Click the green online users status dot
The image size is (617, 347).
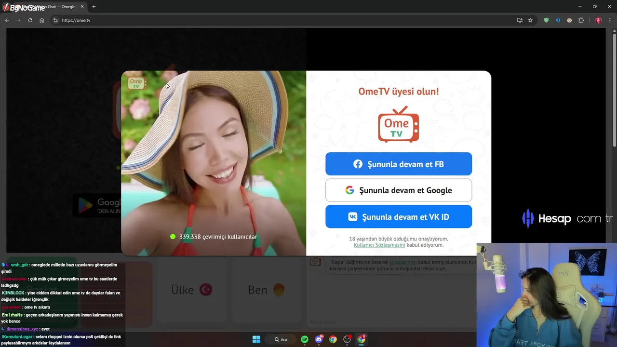coord(173,237)
